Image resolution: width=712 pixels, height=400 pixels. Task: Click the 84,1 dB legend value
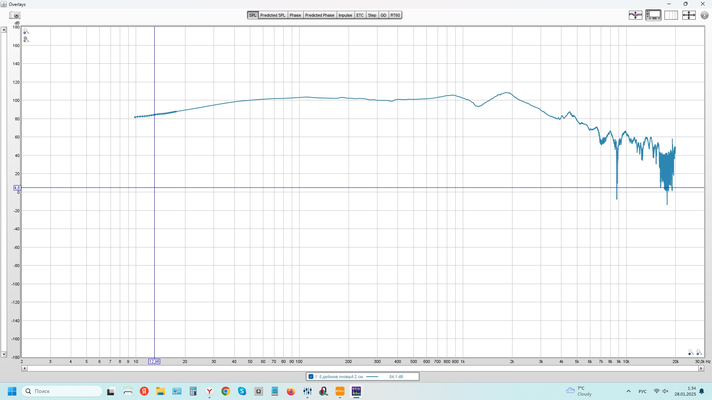(396, 377)
